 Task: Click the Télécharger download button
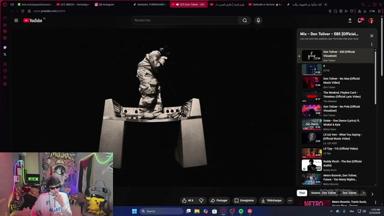pos(271,200)
